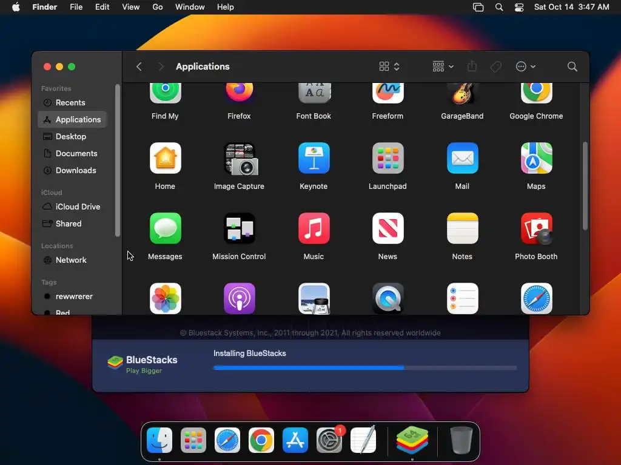
Task: Click the Applications list vertical scrollbar
Action: pos(585,186)
